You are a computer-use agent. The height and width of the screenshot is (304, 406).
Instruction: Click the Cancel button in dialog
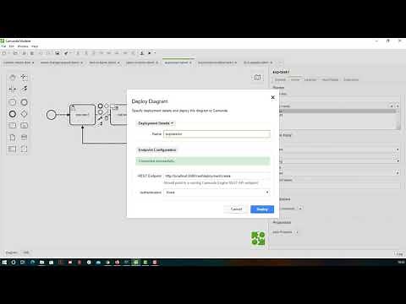click(x=236, y=209)
